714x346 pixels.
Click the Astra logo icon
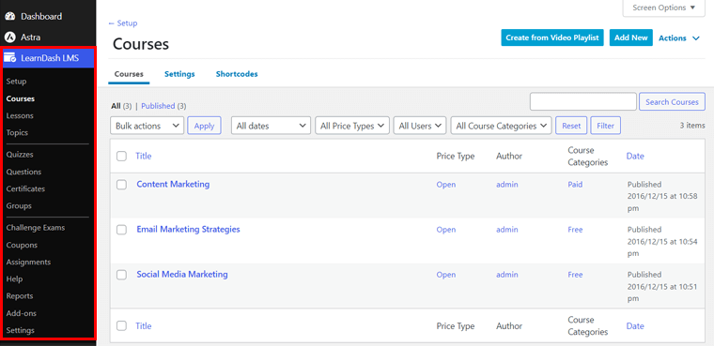(9, 38)
